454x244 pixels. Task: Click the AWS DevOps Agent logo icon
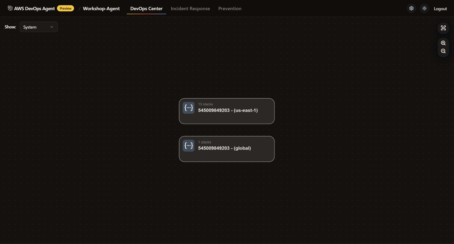coord(8,7)
